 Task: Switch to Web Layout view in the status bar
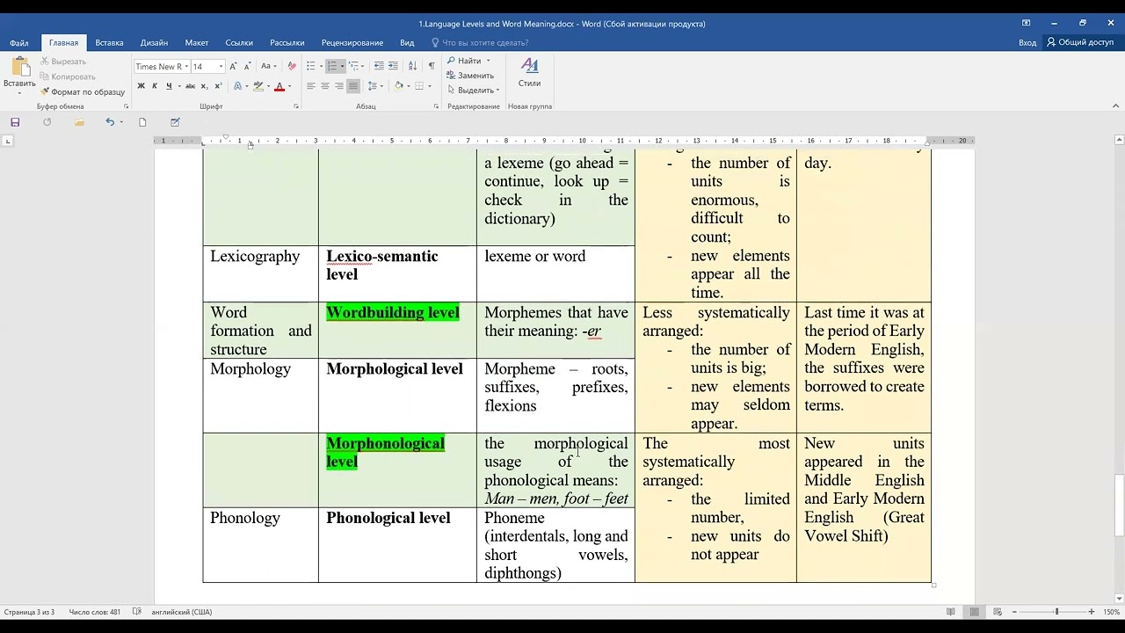[997, 612]
